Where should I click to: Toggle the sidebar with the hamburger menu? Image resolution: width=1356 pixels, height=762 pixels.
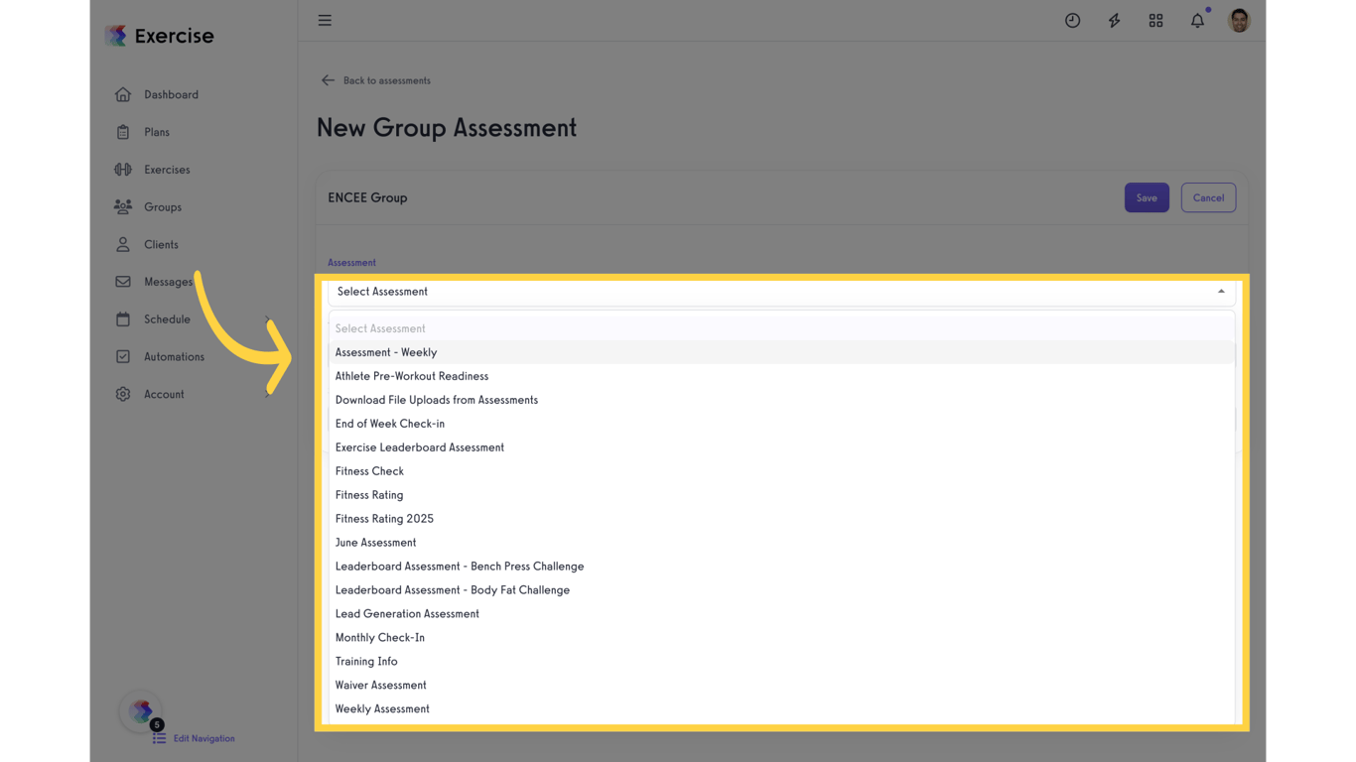(x=325, y=20)
